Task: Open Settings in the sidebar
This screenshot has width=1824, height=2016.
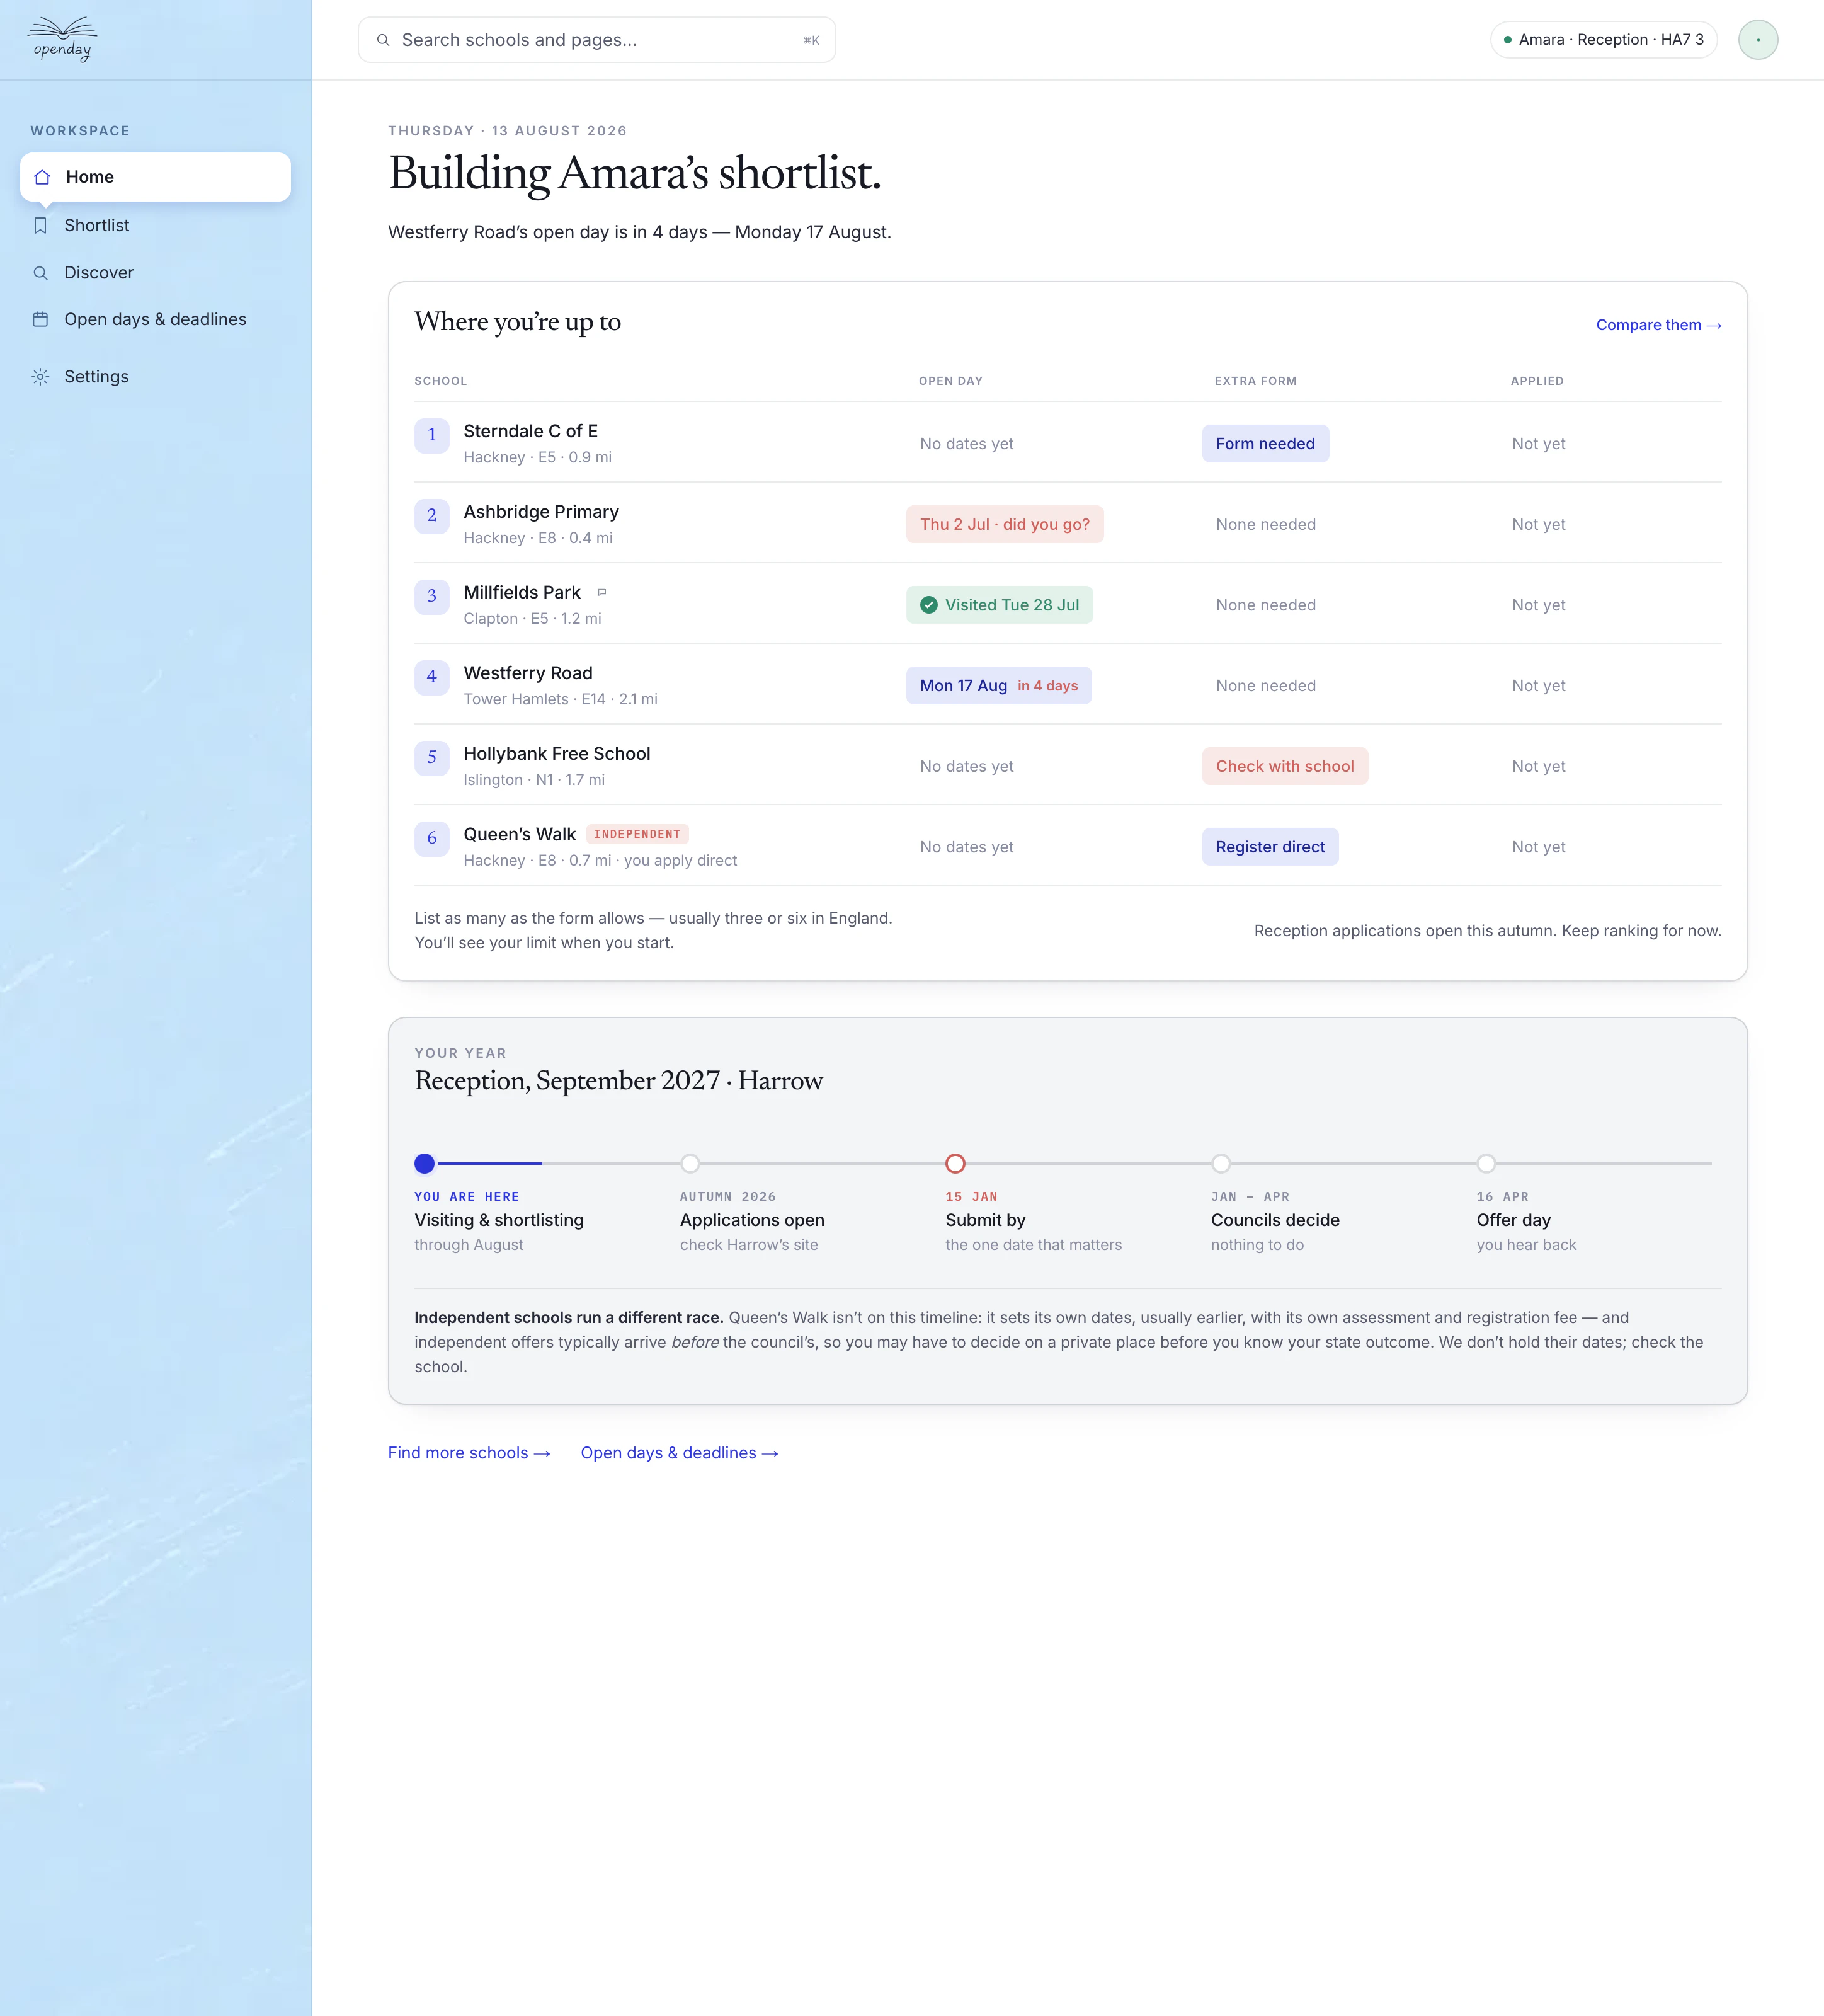Action: [x=155, y=377]
